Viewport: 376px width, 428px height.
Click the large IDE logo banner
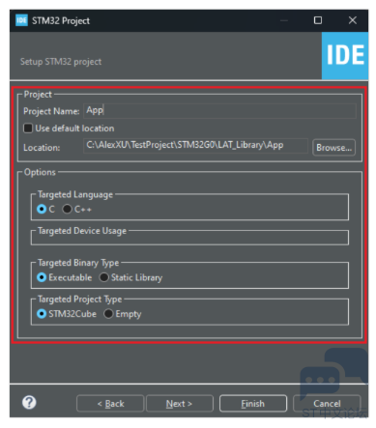point(345,56)
